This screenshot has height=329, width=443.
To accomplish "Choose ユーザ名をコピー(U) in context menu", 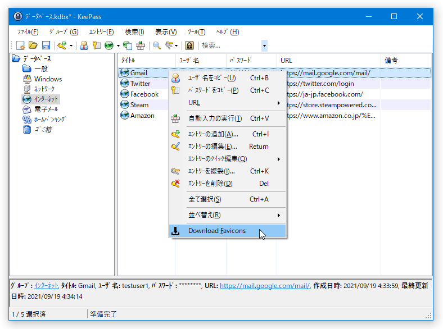I will [228, 78].
